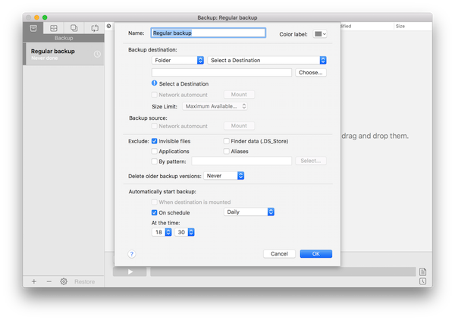This screenshot has width=455, height=320.
Task: Click the backup progress bar
Action: [283, 271]
